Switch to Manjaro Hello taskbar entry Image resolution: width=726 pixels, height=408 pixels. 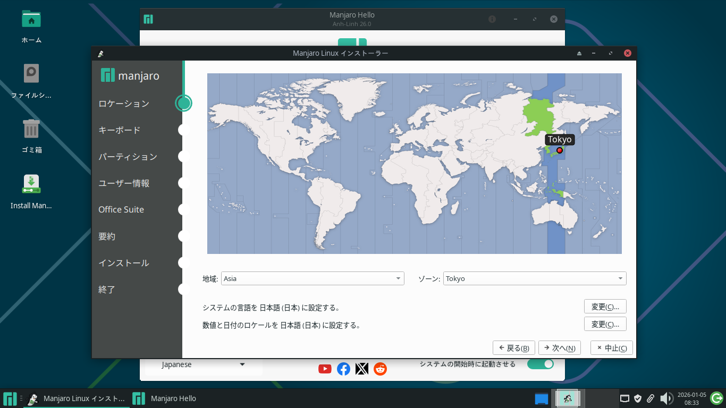pyautogui.click(x=165, y=398)
